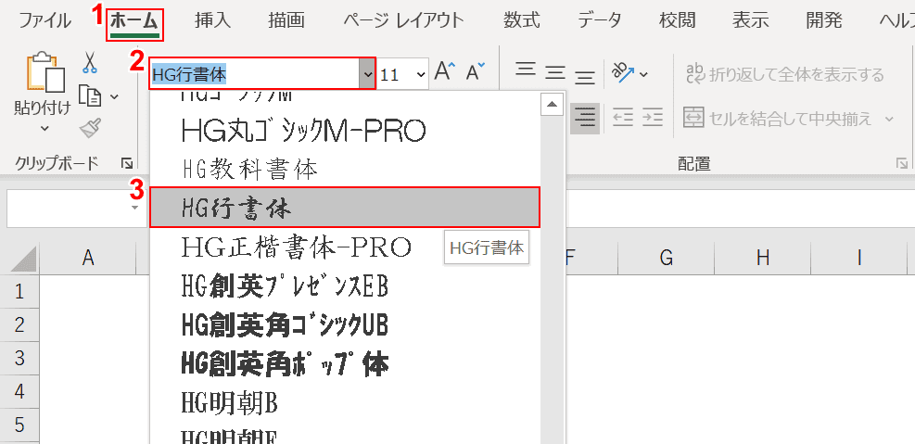Click the decrease indent icon
The width and height of the screenshot is (915, 444).
[x=623, y=119]
